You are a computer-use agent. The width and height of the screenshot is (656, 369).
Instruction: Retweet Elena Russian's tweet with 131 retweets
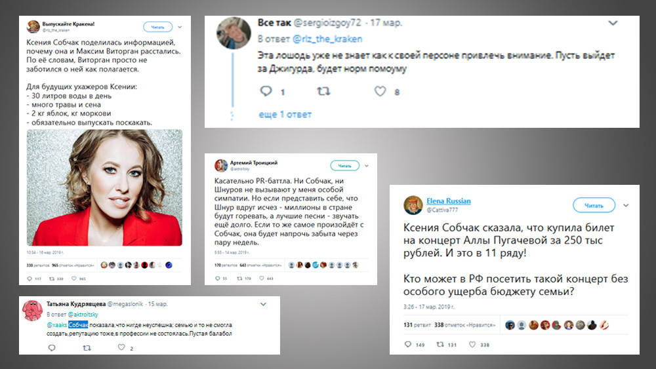tap(440, 344)
